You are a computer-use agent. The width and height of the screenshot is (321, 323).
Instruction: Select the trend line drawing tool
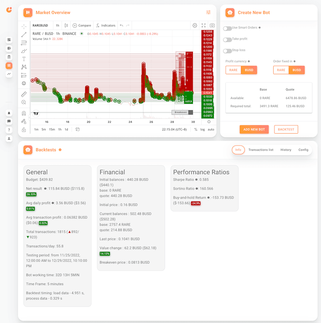[24, 34]
